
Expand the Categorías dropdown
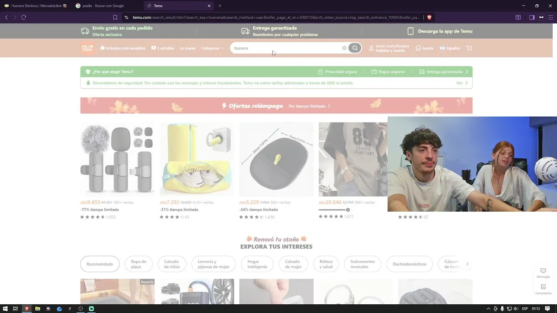click(212, 48)
